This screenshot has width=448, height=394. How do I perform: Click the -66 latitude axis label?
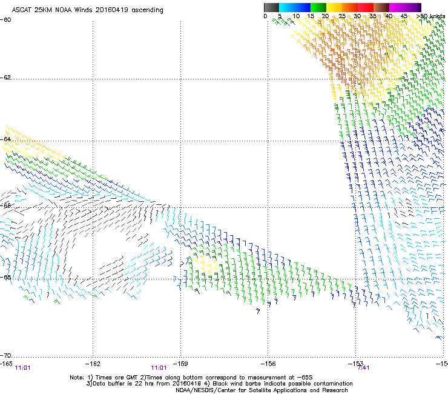point(5,205)
